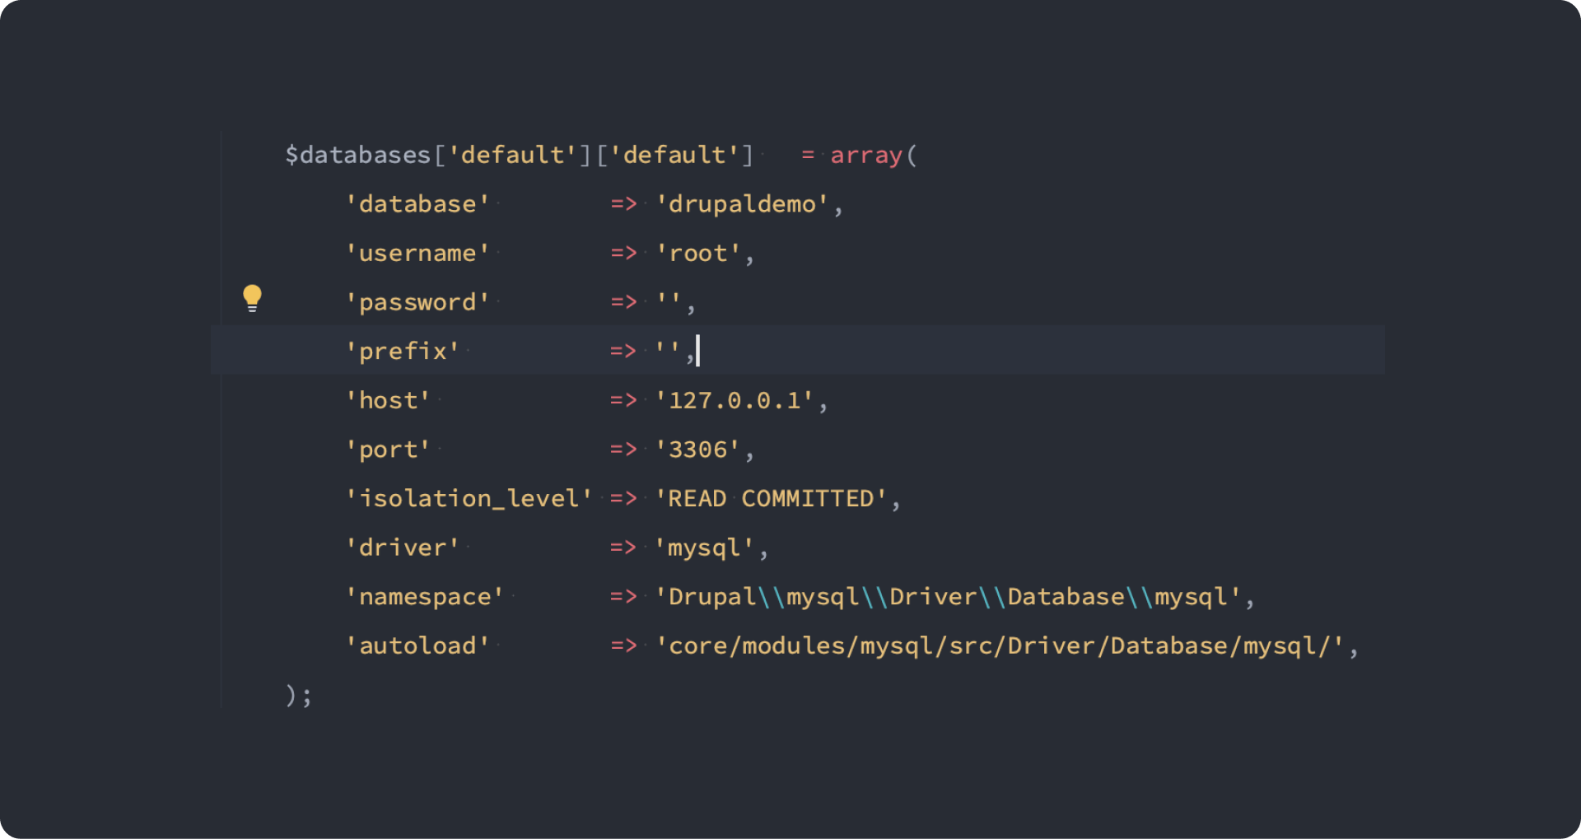This screenshot has height=839, width=1581.
Task: Click the 'root' value string
Action: pyautogui.click(x=698, y=253)
